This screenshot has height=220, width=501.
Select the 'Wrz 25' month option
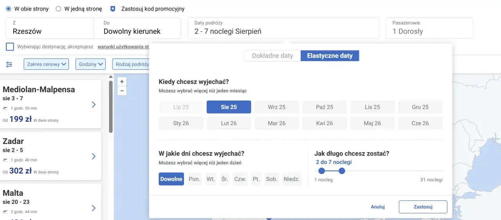tap(277, 107)
